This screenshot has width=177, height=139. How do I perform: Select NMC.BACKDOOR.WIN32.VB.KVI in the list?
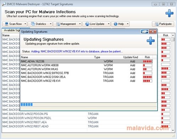pyautogui.click(x=87, y=81)
